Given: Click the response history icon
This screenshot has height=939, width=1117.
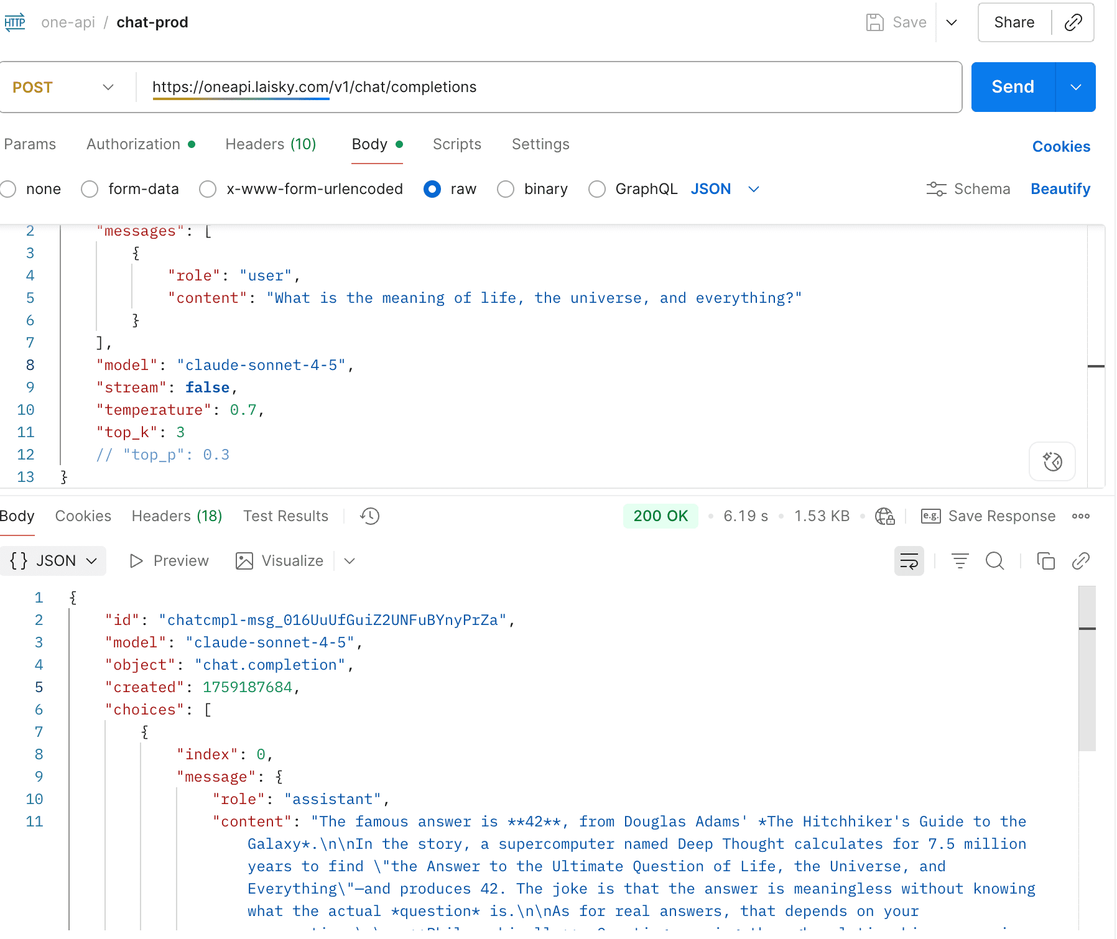Looking at the screenshot, I should tap(369, 516).
